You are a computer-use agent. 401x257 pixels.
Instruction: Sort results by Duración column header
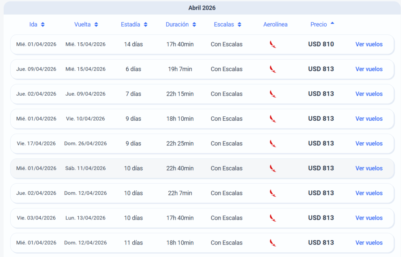[177, 24]
